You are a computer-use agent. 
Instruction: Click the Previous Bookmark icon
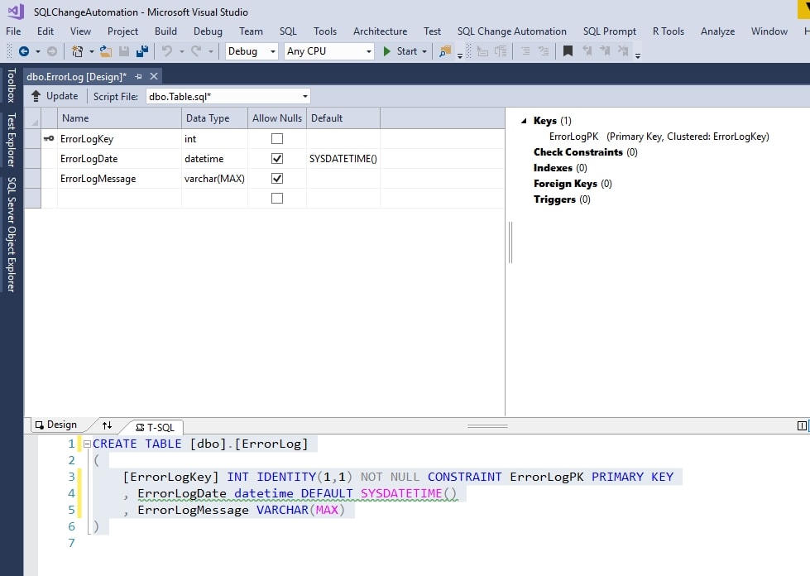587,51
